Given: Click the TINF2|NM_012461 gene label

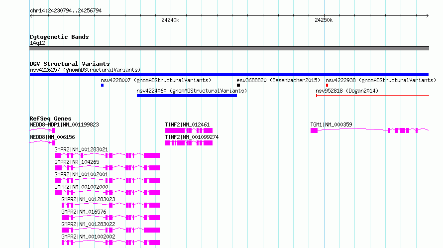Looking at the screenshot, I should click(x=187, y=124).
